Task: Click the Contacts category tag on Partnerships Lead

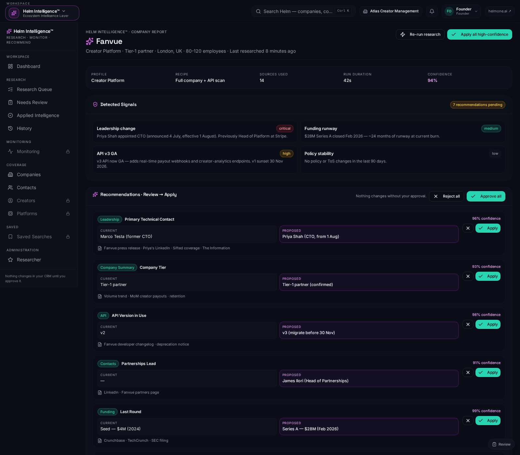Action: click(x=108, y=364)
